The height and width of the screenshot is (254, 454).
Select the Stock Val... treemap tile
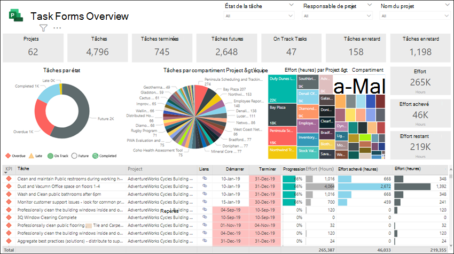pyautogui.click(x=308, y=153)
